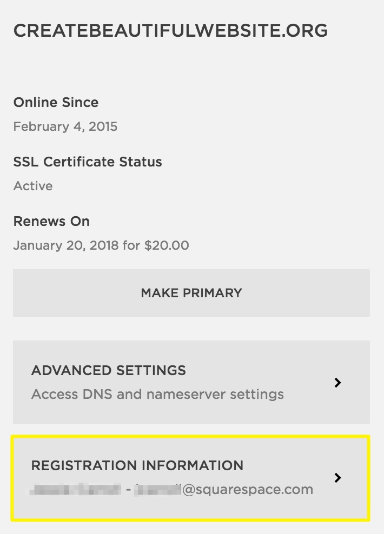Click the blurred registrant name
Screen dimensions: 384x534
[76, 490]
